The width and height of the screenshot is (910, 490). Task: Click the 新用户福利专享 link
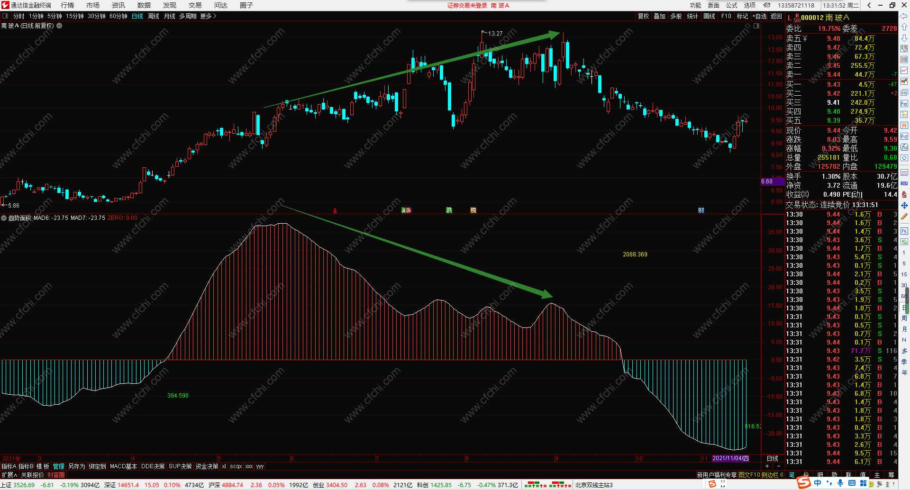717,475
